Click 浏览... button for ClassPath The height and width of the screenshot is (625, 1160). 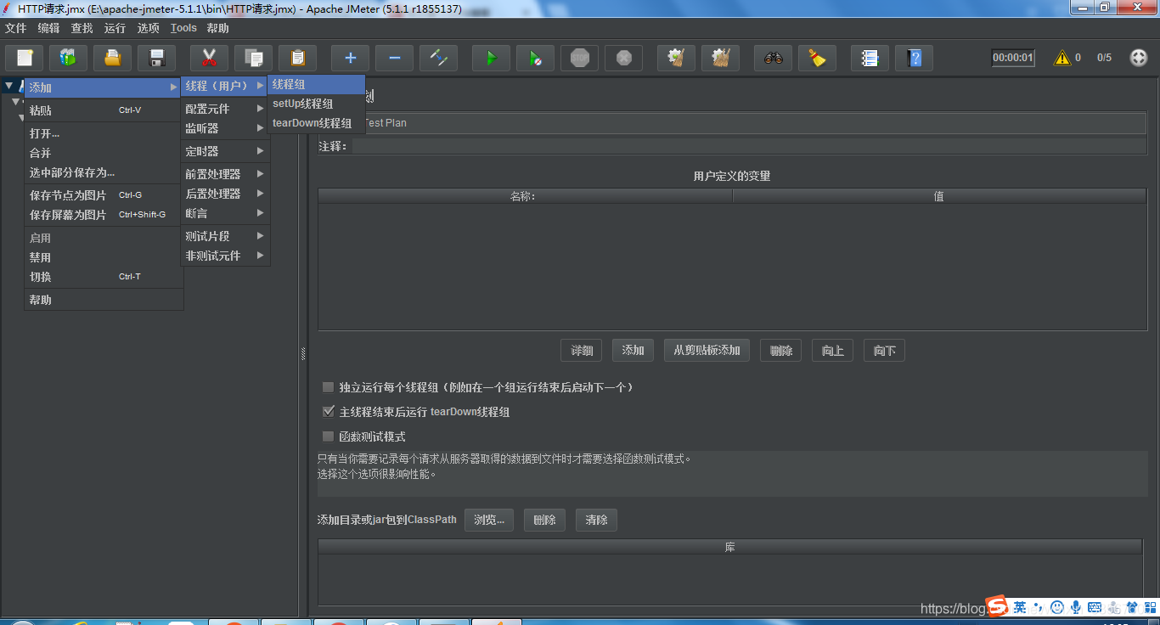click(x=489, y=520)
